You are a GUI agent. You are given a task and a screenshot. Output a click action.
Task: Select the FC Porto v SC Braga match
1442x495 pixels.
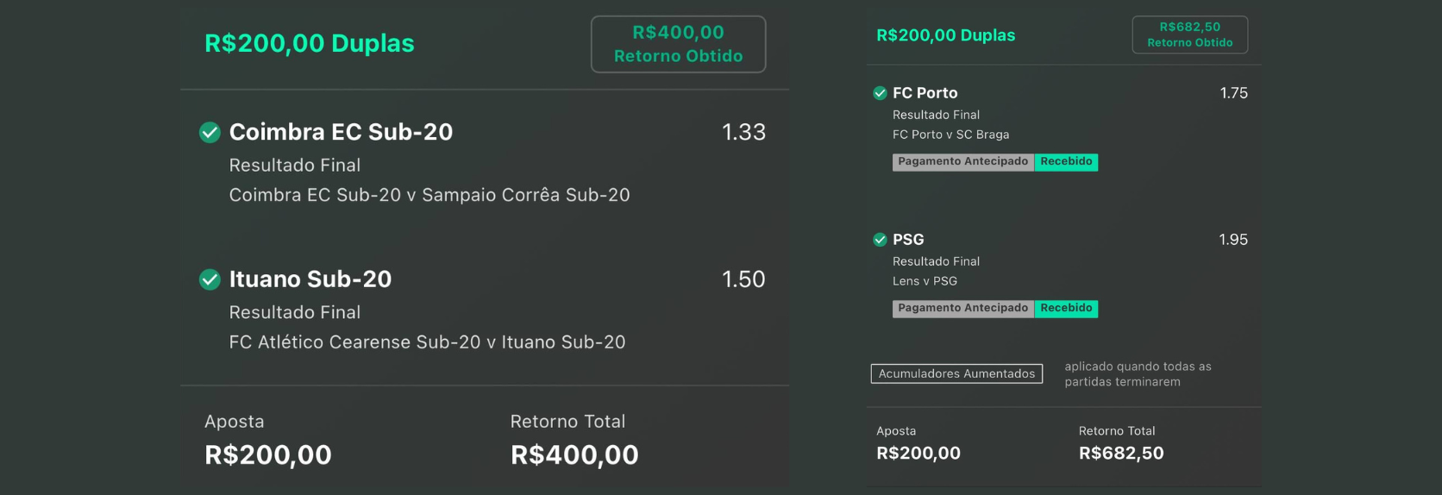(x=950, y=135)
